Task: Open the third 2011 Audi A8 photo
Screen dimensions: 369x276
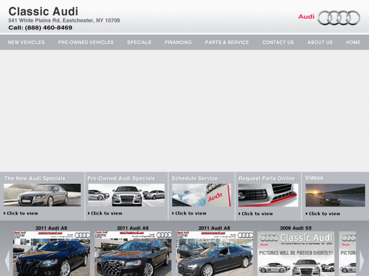Action: [x=214, y=254]
